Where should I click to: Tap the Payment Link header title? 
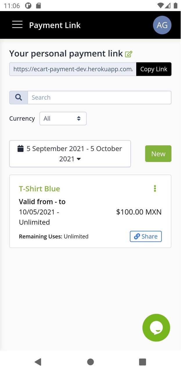tap(55, 25)
